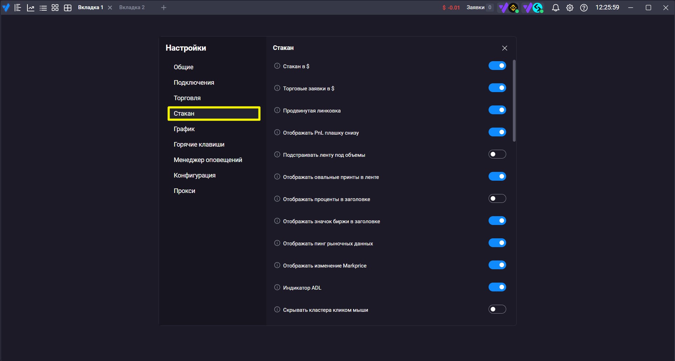The width and height of the screenshot is (675, 361).
Task: Open the chart icon in top toolbar
Action: tap(31, 8)
